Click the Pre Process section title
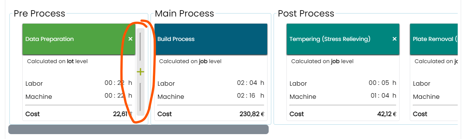The height and width of the screenshot is (139, 463). (40, 14)
